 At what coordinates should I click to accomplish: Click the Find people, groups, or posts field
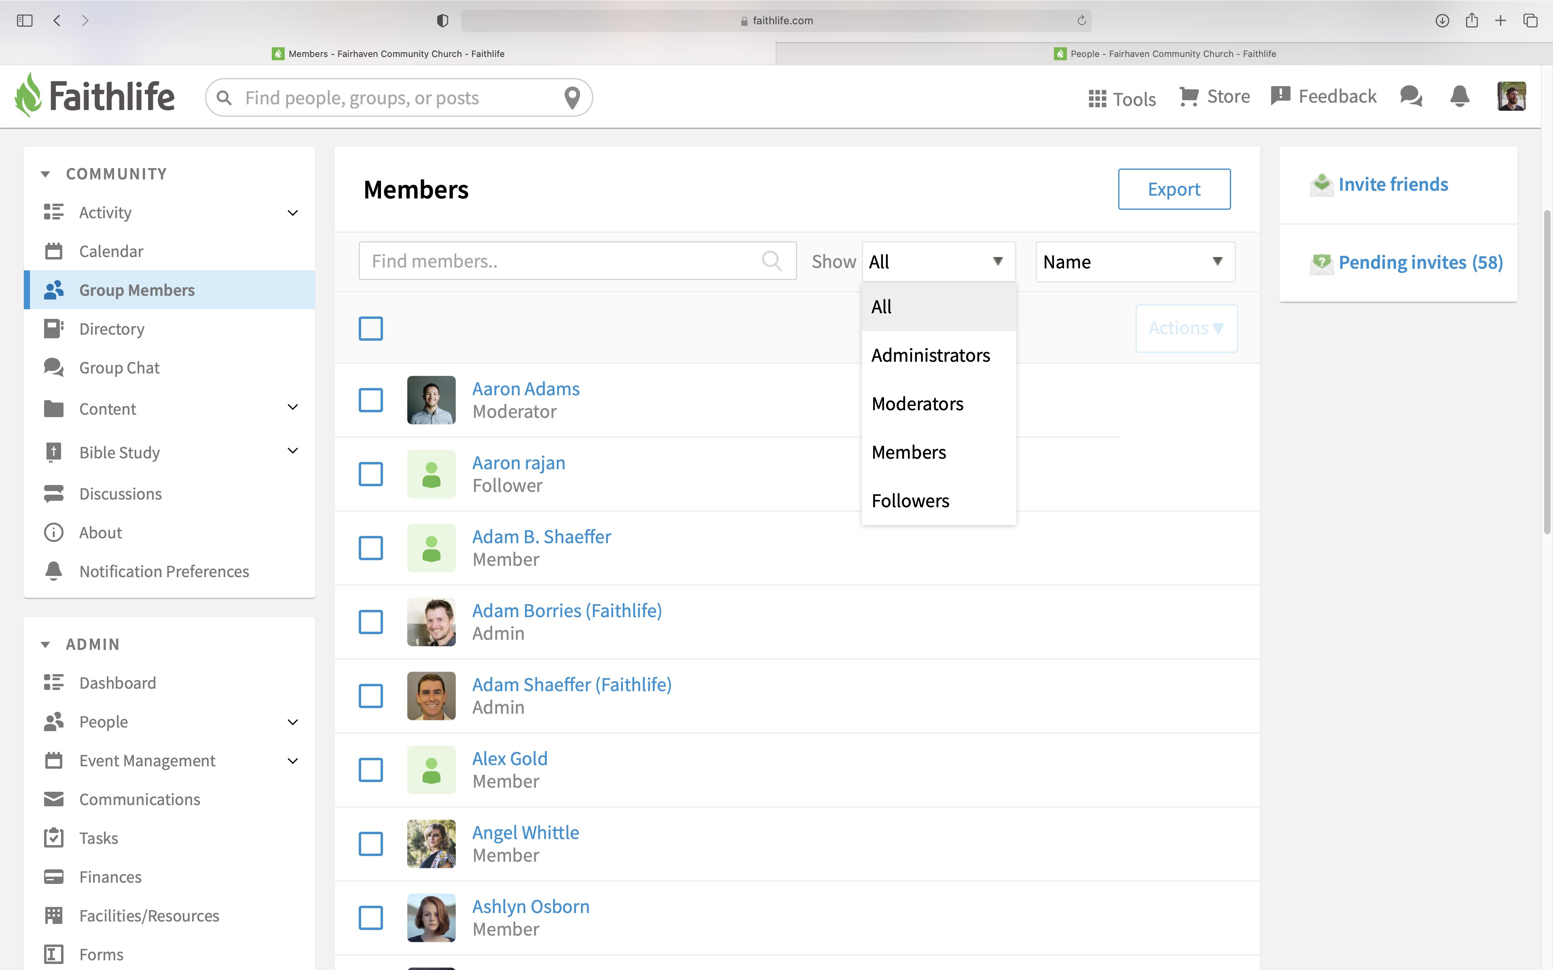398,97
